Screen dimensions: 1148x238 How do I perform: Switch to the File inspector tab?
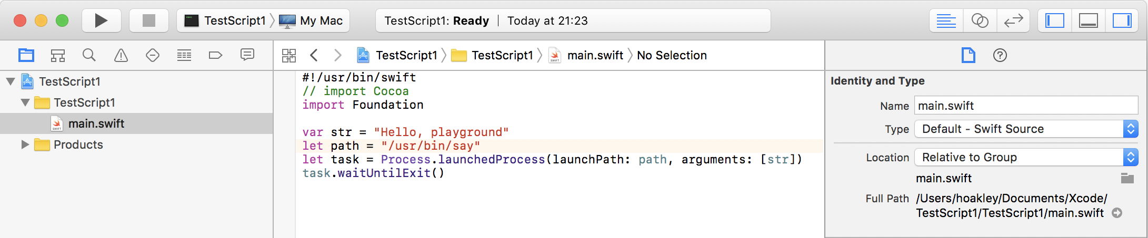tap(969, 55)
